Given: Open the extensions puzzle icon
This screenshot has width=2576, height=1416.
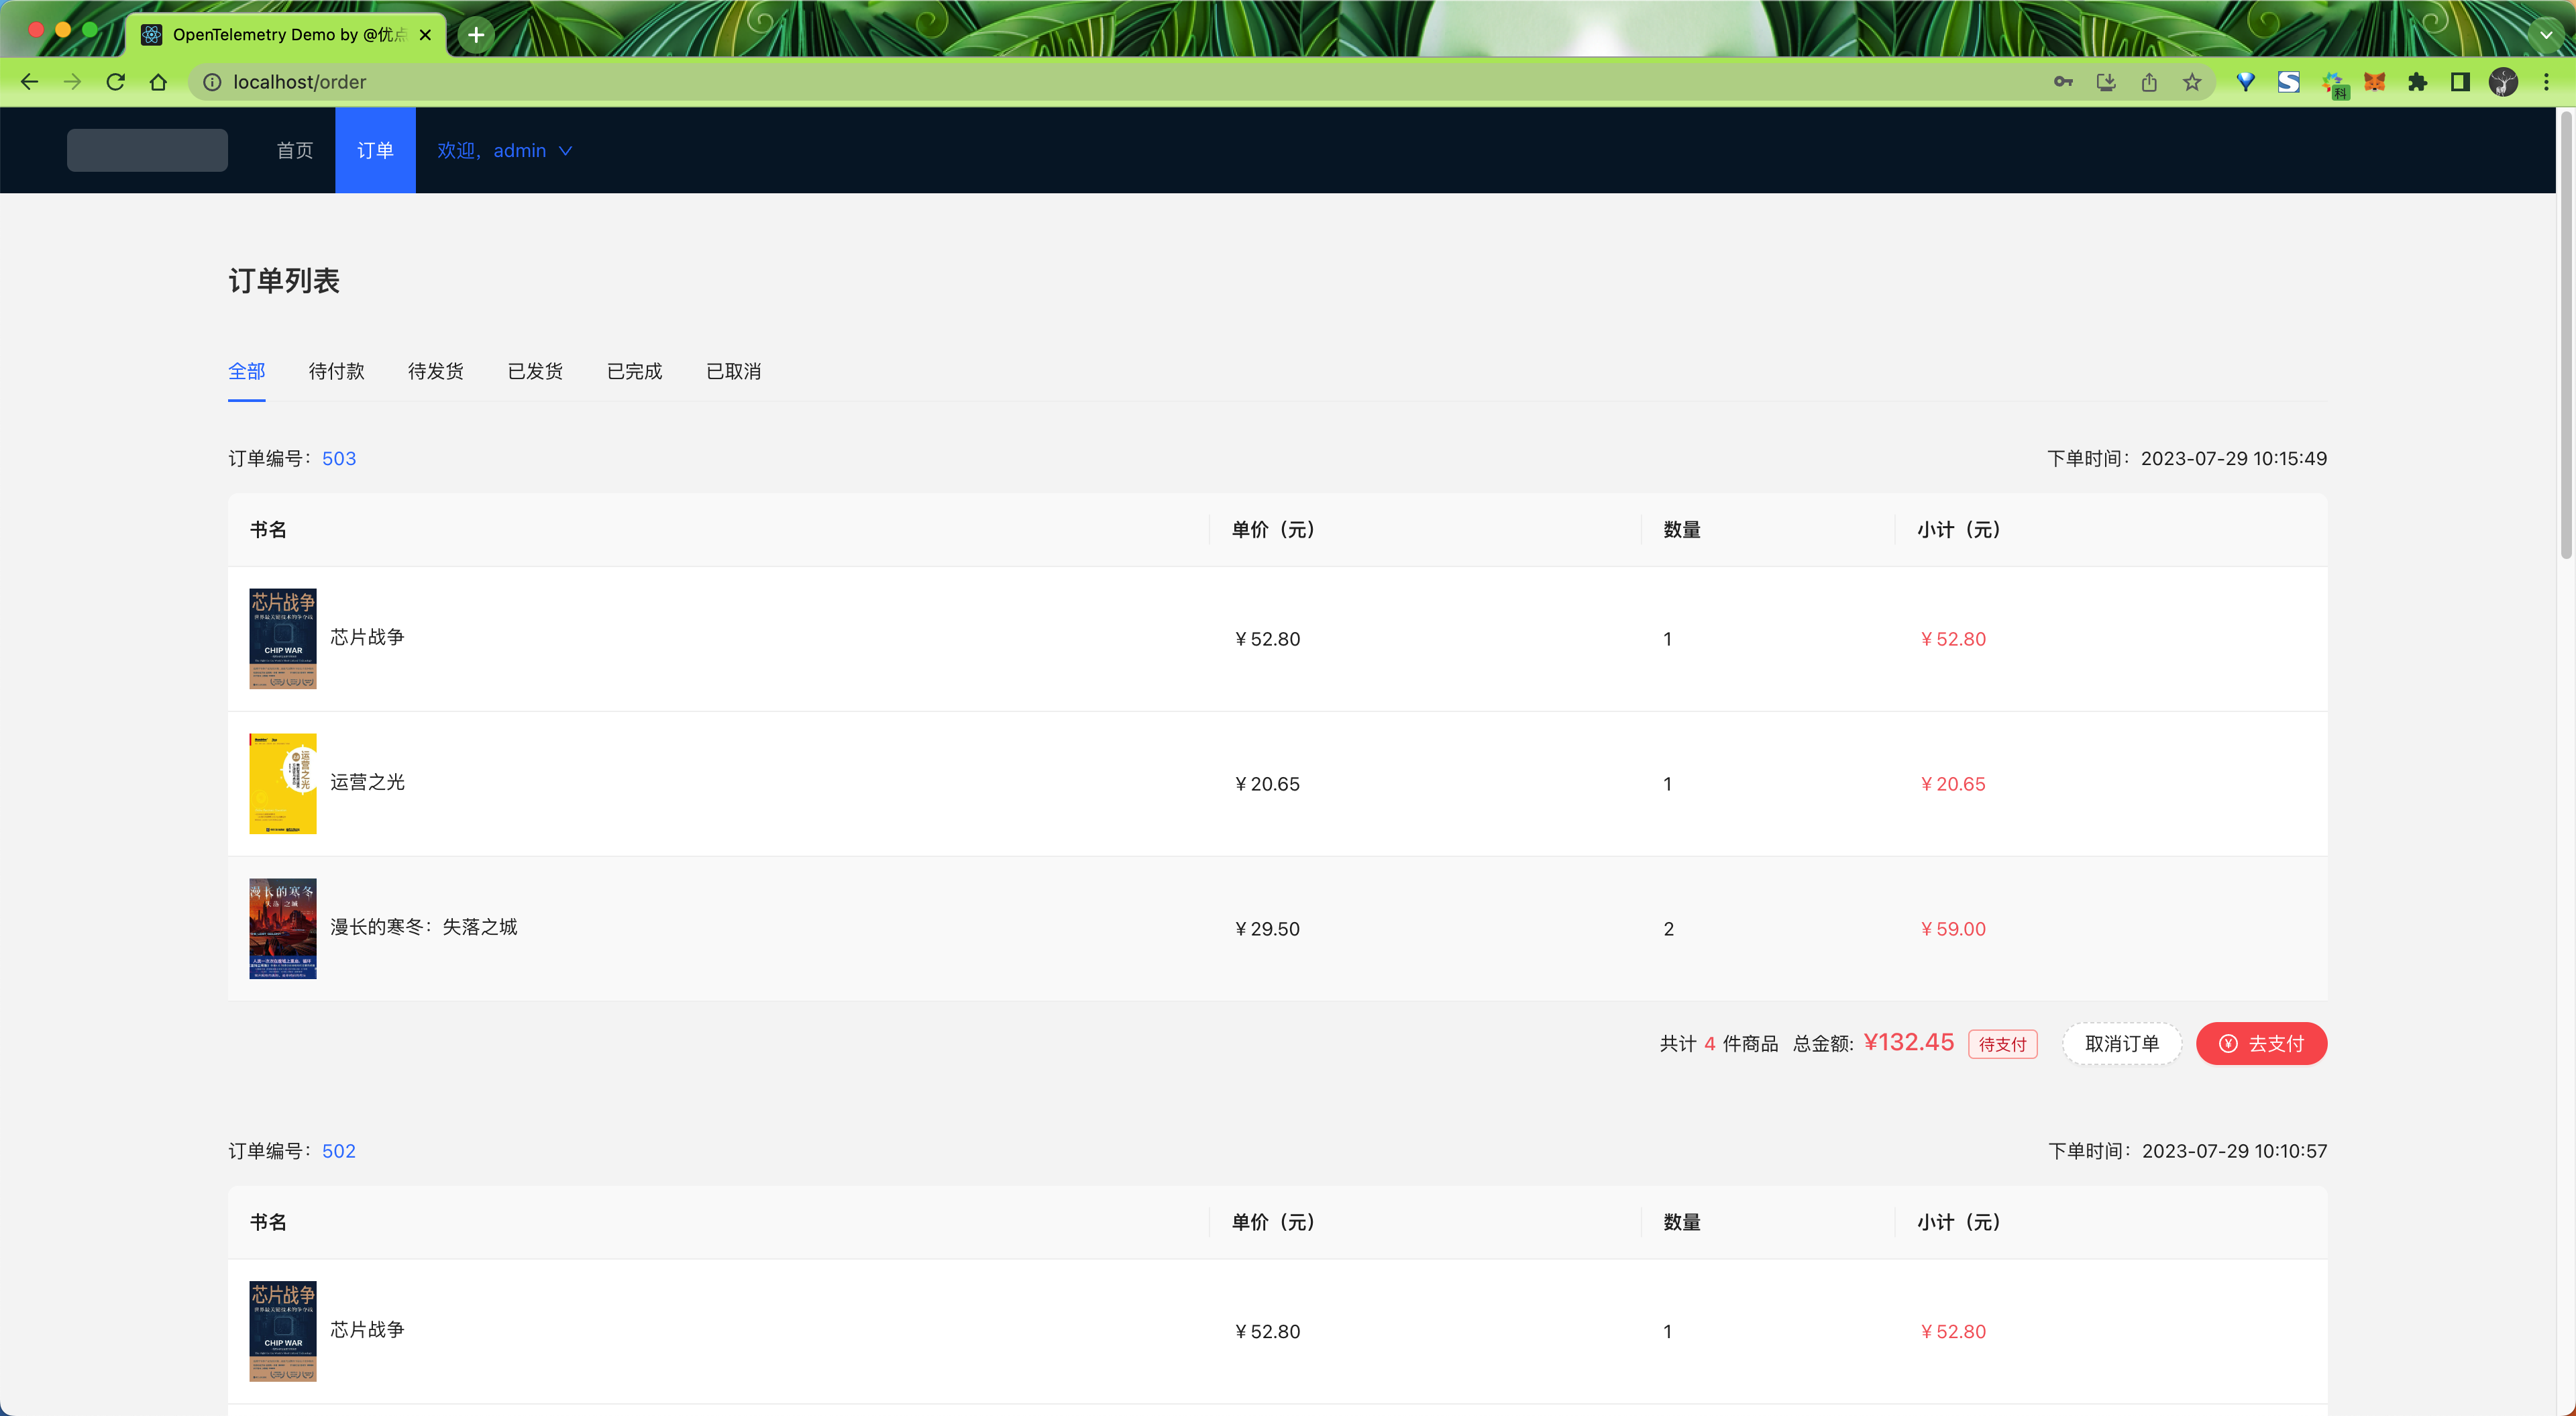Looking at the screenshot, I should click(x=2417, y=82).
